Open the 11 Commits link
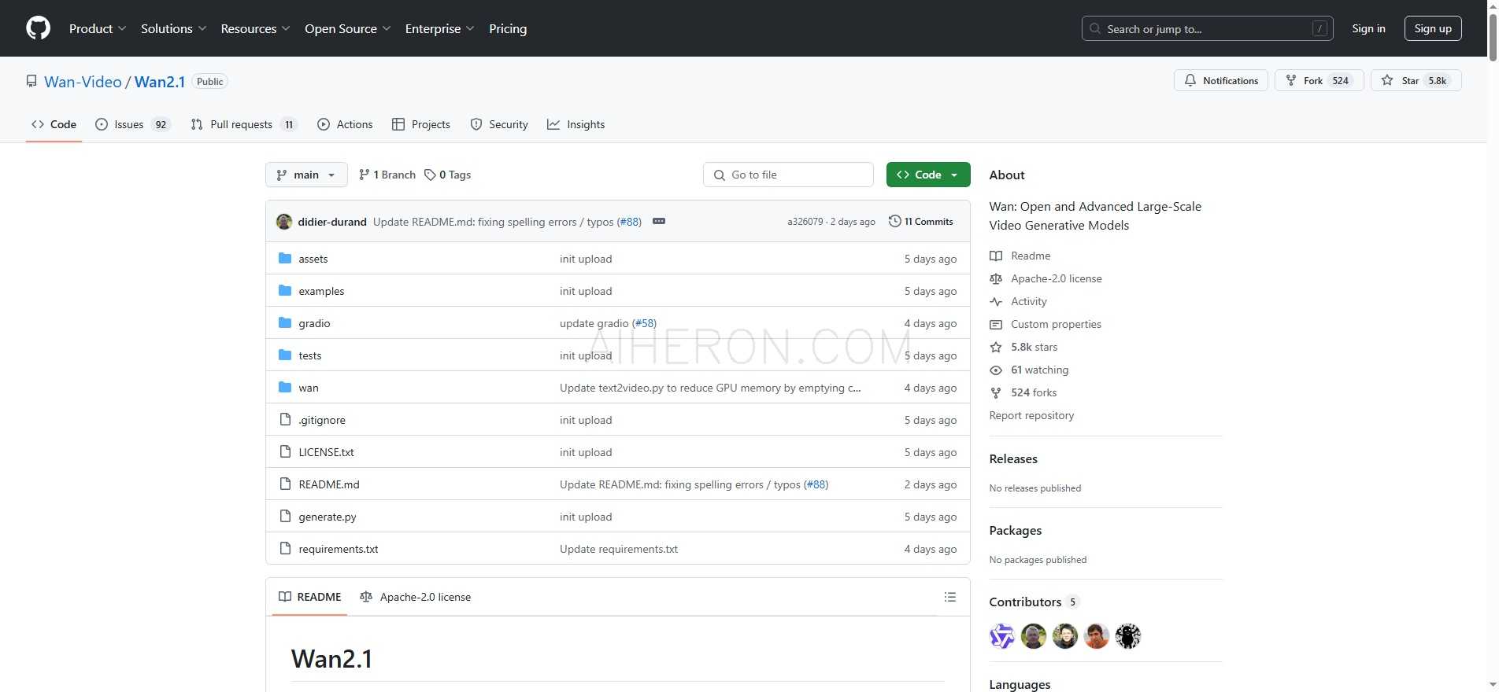The image size is (1499, 692). tap(921, 221)
